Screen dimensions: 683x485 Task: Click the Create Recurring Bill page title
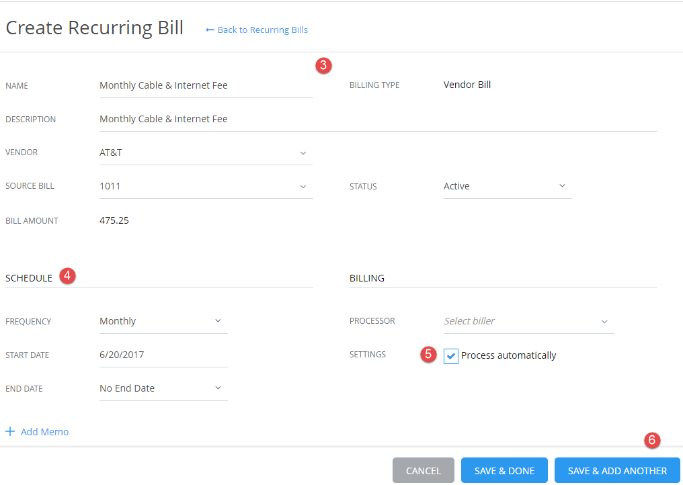point(95,28)
